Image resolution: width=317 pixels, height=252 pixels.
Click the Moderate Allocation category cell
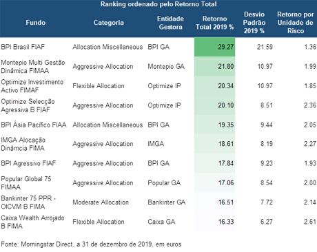[x=101, y=202]
